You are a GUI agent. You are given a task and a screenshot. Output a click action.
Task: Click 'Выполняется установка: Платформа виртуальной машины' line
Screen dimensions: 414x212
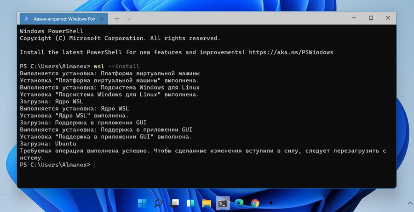(x=109, y=73)
